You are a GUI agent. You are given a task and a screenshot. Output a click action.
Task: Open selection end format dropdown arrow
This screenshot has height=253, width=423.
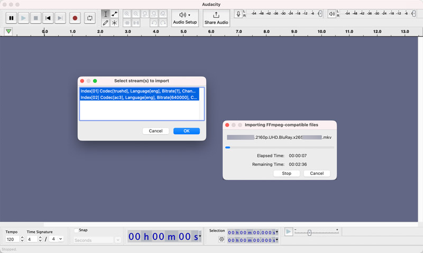[277, 239]
